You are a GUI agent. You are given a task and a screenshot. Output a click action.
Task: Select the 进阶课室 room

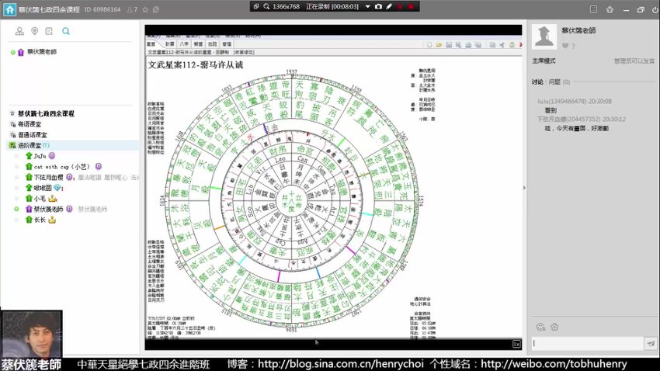[x=30, y=145]
